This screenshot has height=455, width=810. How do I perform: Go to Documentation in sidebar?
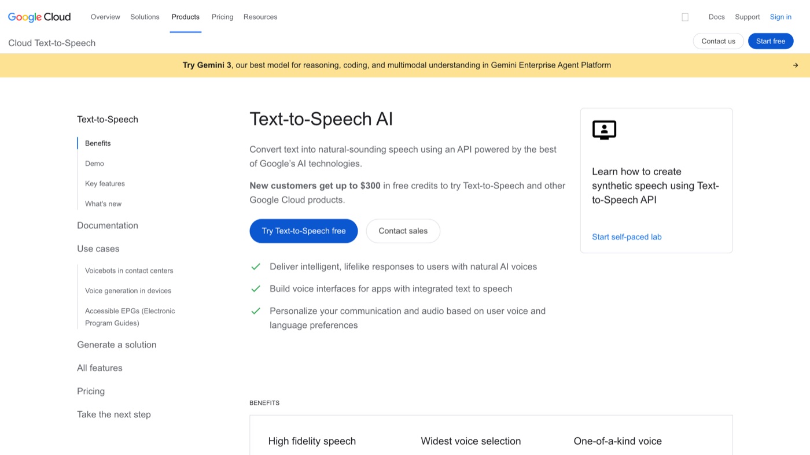[x=108, y=225]
